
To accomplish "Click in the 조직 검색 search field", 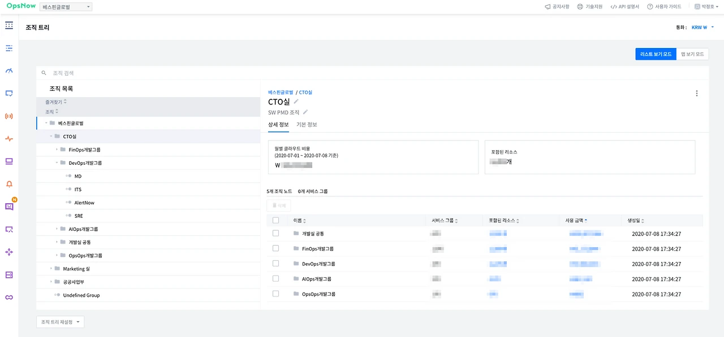I will point(372,73).
